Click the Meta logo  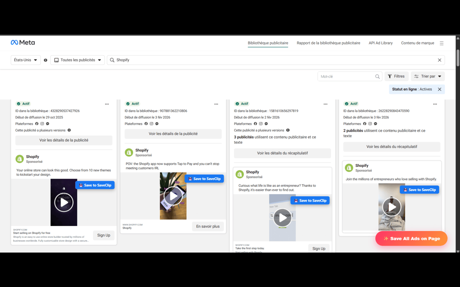click(x=23, y=42)
